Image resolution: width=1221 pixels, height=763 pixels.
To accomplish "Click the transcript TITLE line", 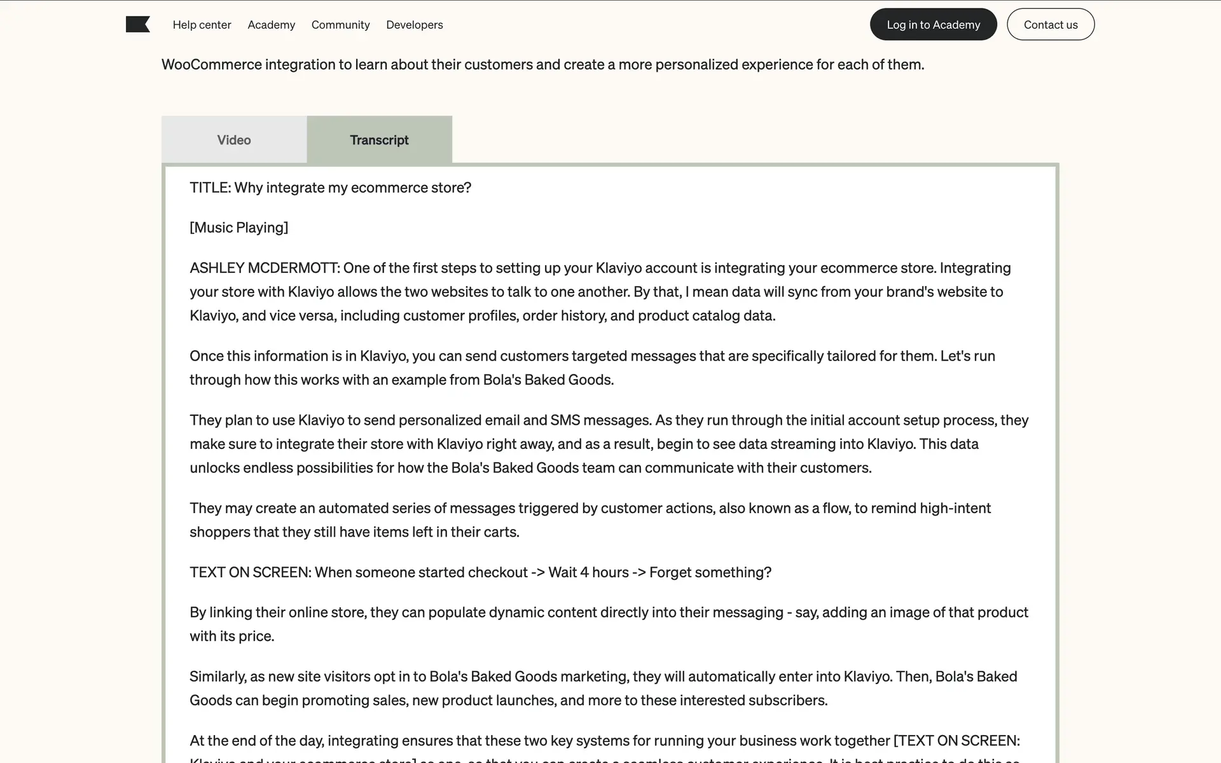I will pyautogui.click(x=330, y=188).
